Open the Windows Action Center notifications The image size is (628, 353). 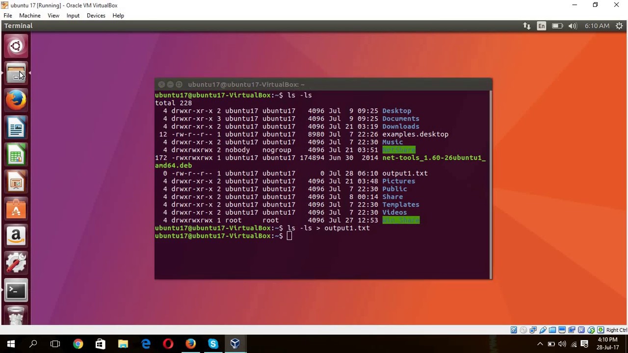coord(585,344)
